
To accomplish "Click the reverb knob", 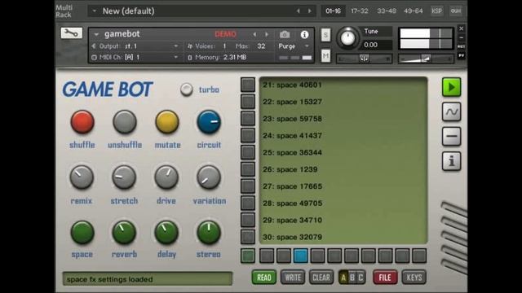I will point(124,232).
